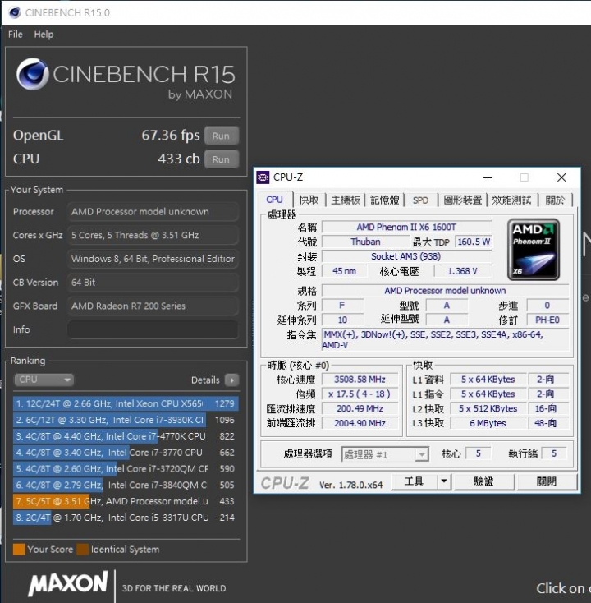The width and height of the screenshot is (591, 603).
Task: Click the x 17.5 multiplier value
Action: [360, 394]
